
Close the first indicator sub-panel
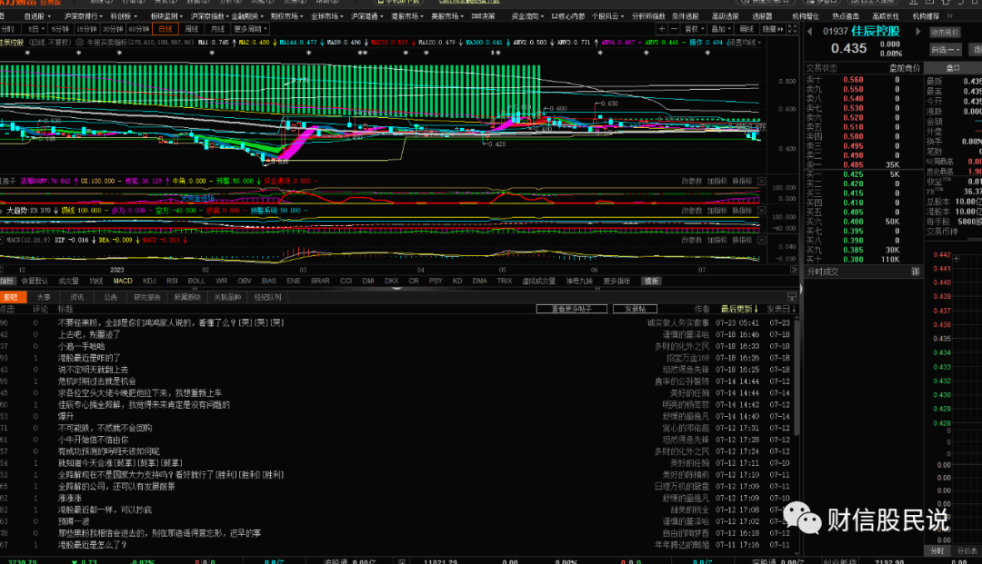click(x=761, y=181)
